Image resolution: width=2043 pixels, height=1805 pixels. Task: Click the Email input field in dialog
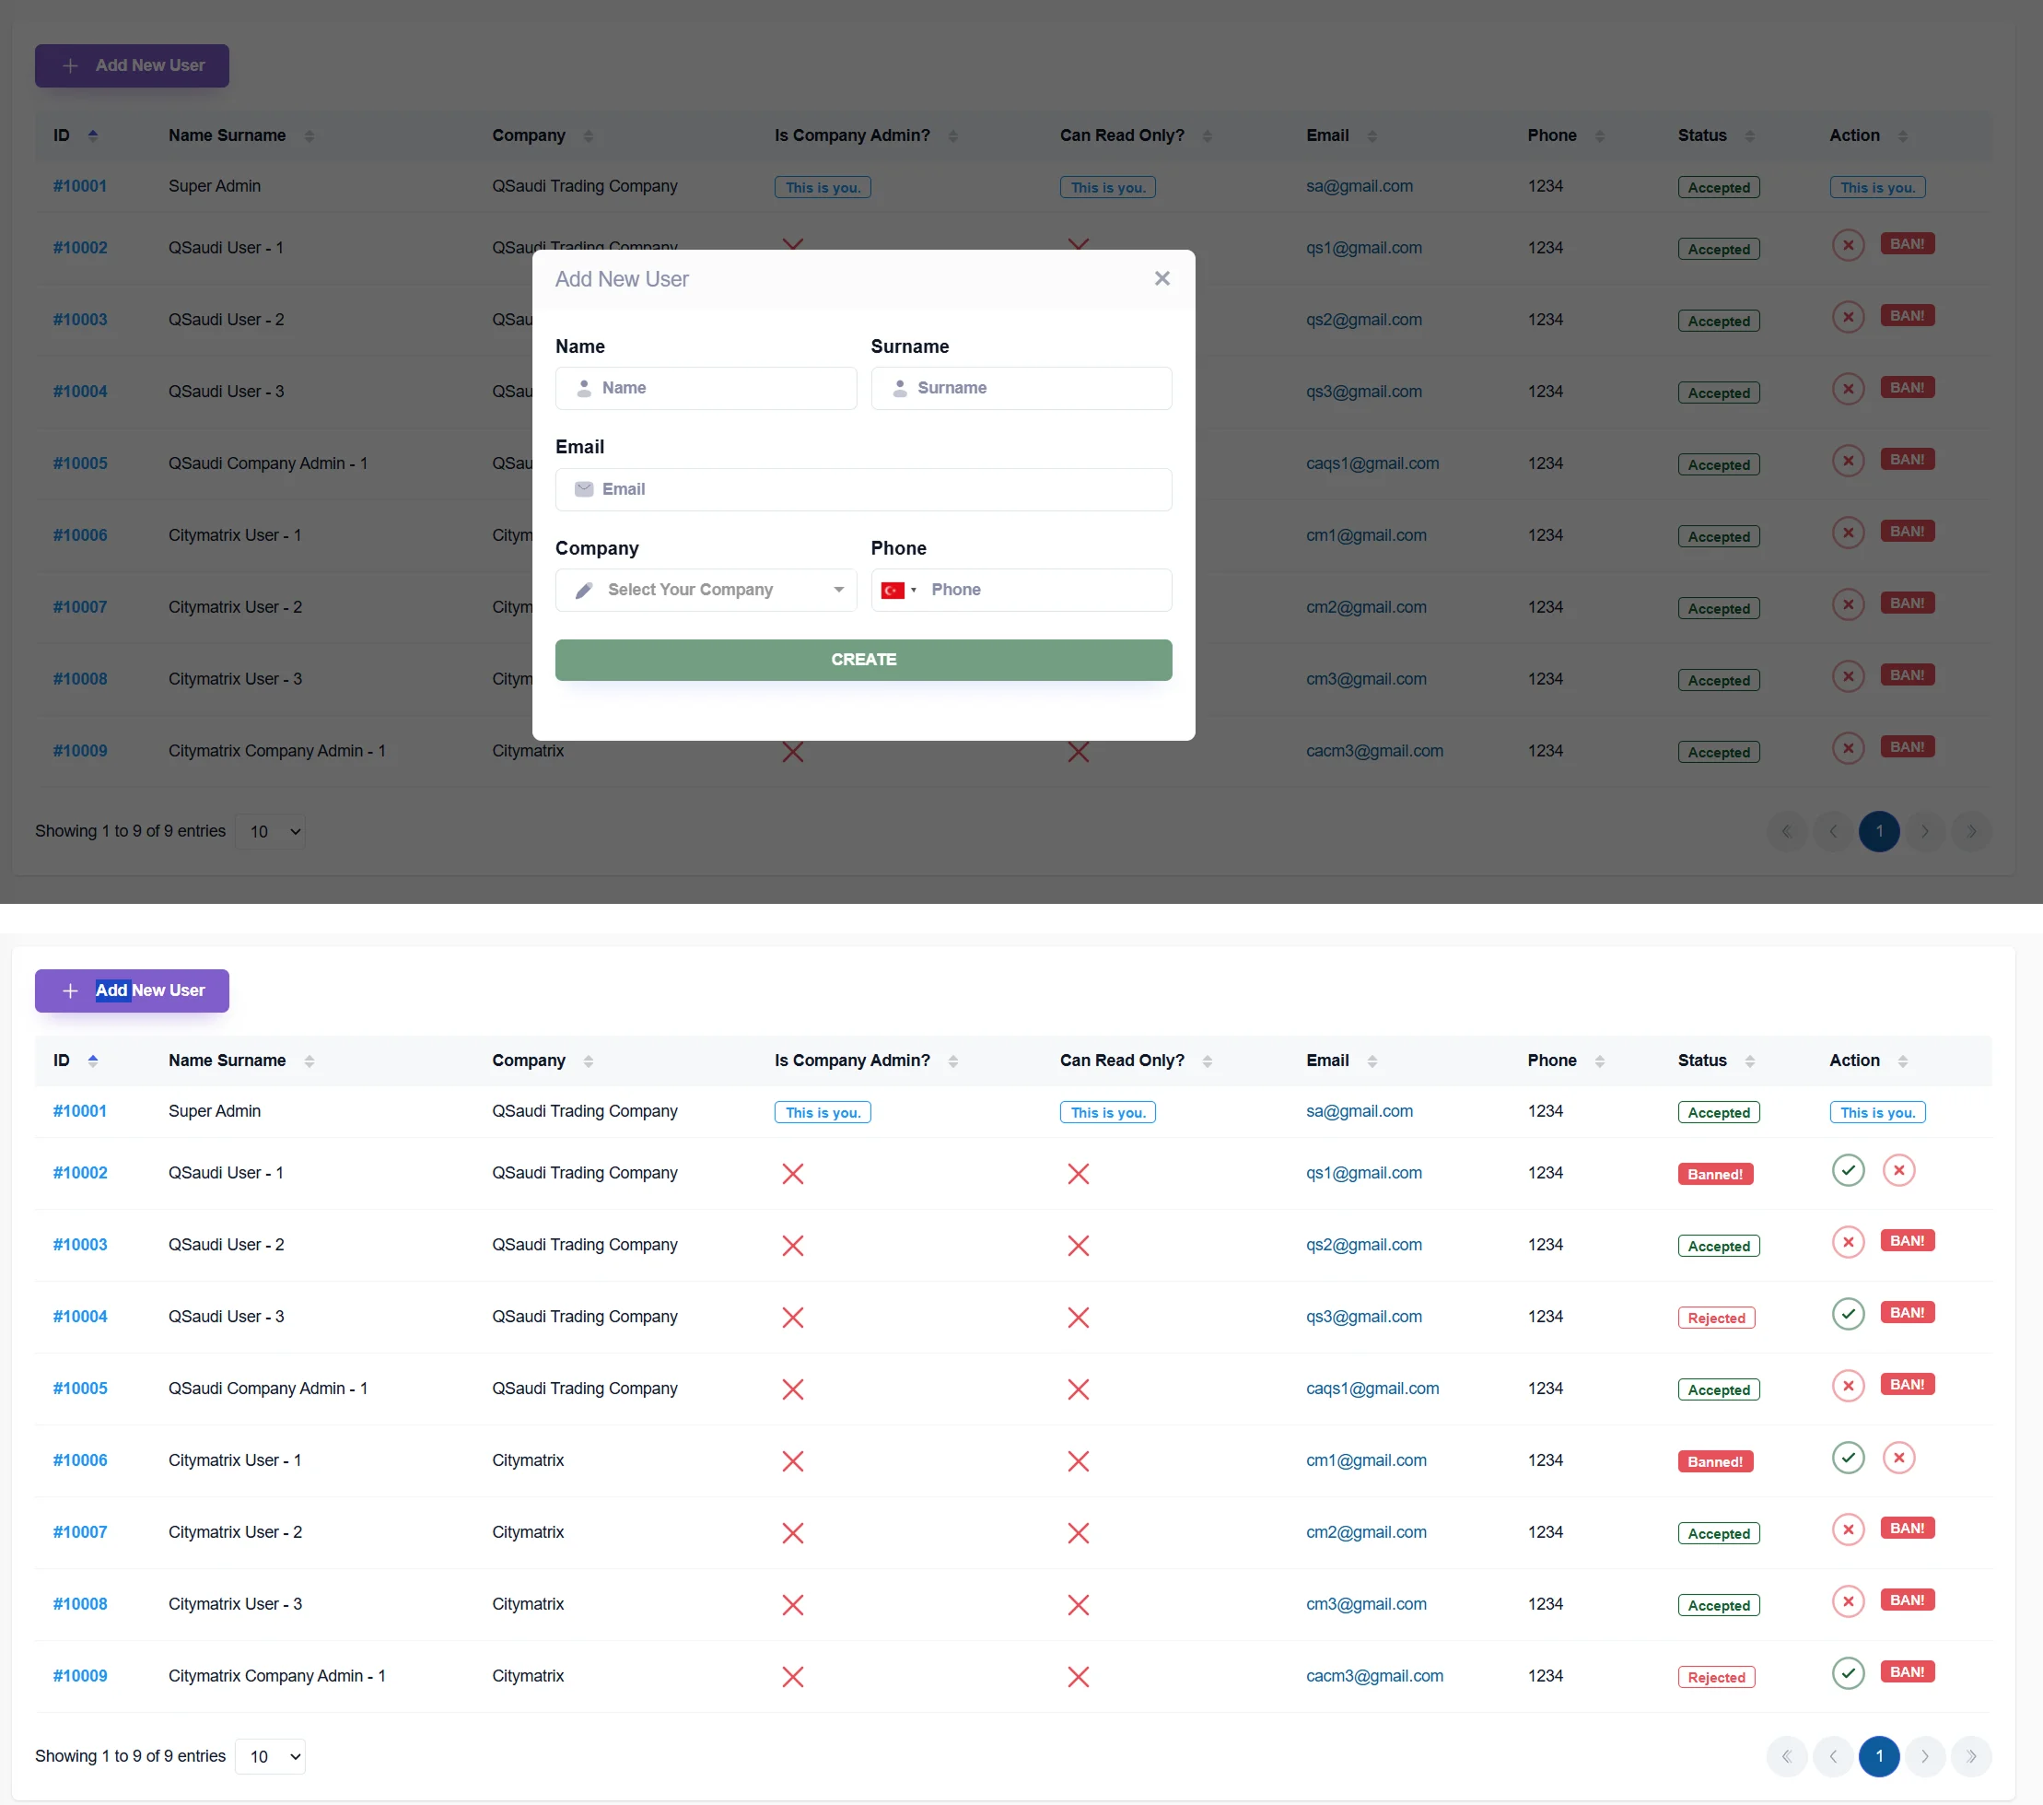pos(864,490)
